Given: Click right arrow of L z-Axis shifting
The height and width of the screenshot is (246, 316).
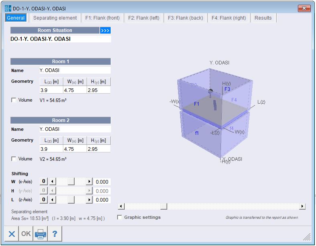Looking at the screenshot, I should [89, 200].
